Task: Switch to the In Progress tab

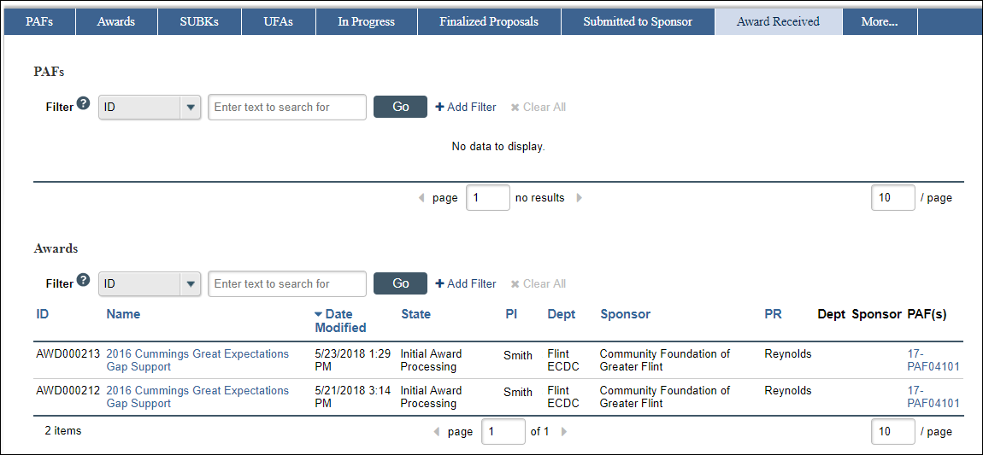Action: coord(366,22)
